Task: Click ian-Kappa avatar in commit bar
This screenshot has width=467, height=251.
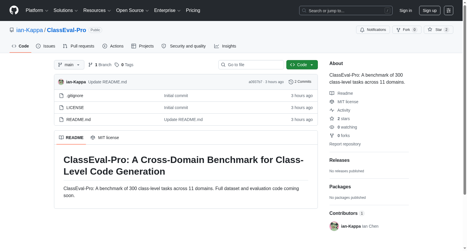Action: point(61,82)
